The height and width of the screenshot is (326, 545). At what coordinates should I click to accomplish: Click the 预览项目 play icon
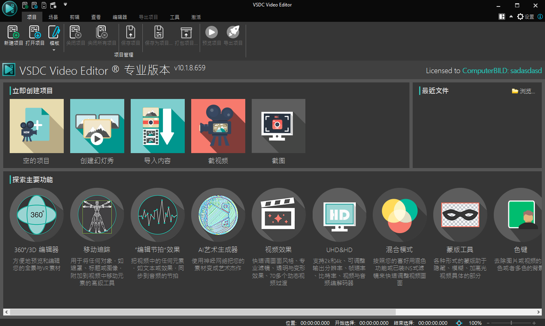click(x=211, y=32)
